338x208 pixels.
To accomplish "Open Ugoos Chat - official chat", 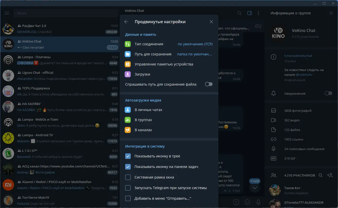I will pos(60,76).
